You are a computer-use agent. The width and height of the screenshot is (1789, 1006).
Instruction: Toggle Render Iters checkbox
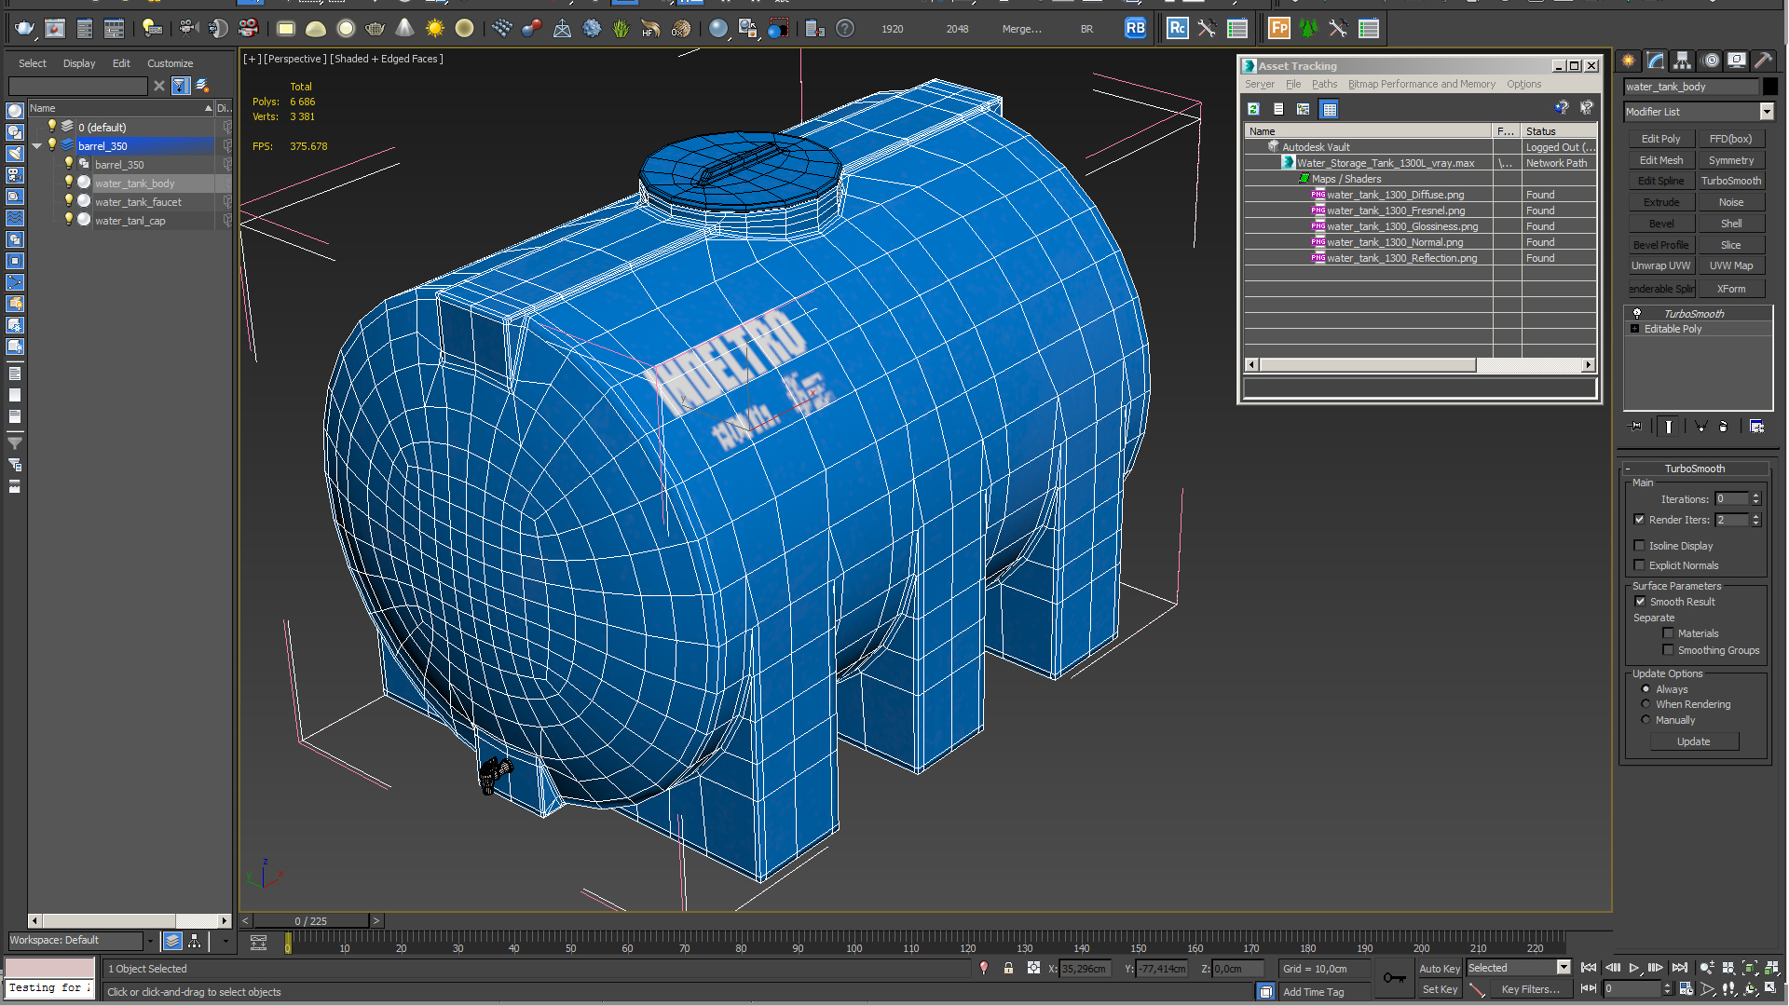tap(1639, 520)
